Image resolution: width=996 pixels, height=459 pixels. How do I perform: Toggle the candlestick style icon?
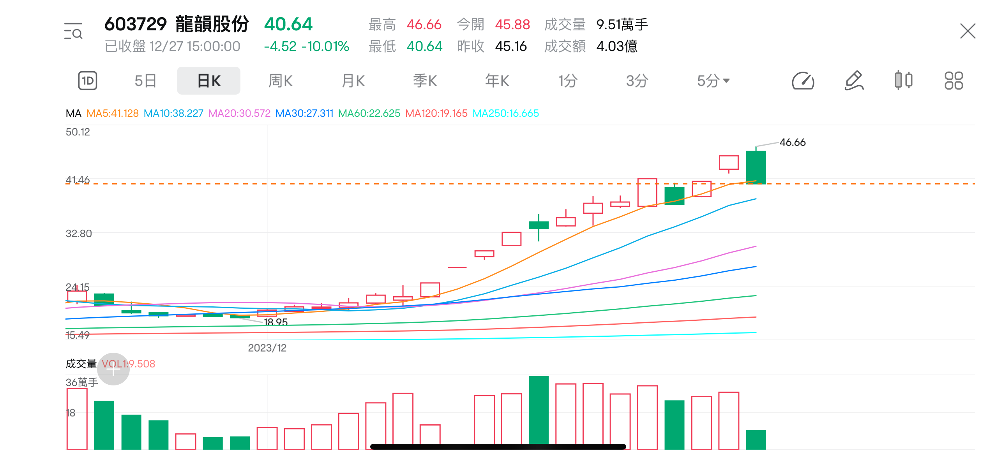[x=903, y=81]
